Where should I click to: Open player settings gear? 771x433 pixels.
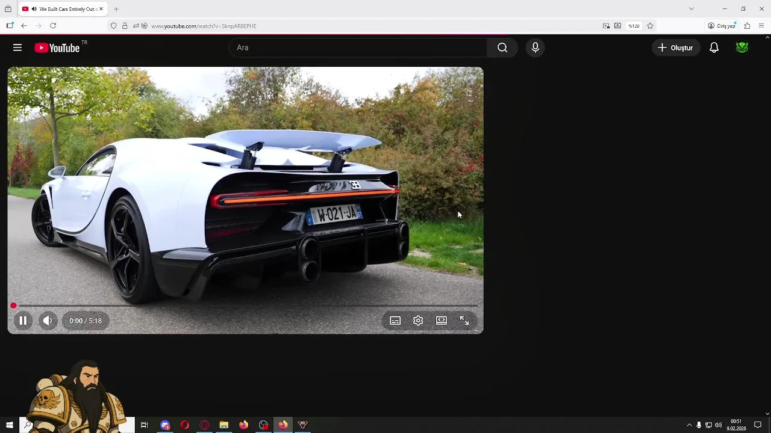pos(418,321)
